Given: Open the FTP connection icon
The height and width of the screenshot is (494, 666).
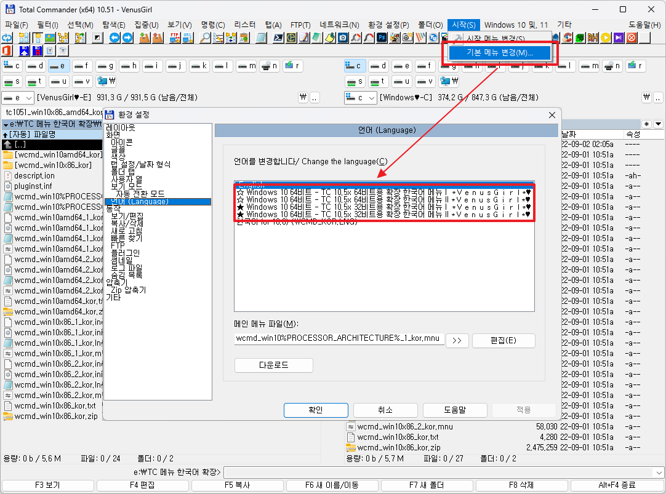Looking at the screenshot, I should coord(175,38).
